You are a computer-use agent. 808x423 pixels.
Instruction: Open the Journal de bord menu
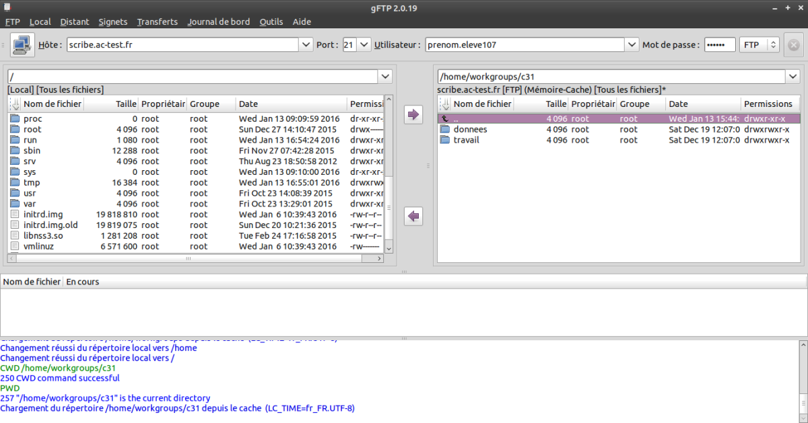tap(219, 22)
